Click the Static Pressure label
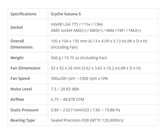Screen dimensions: 167x134 click(x=24, y=110)
